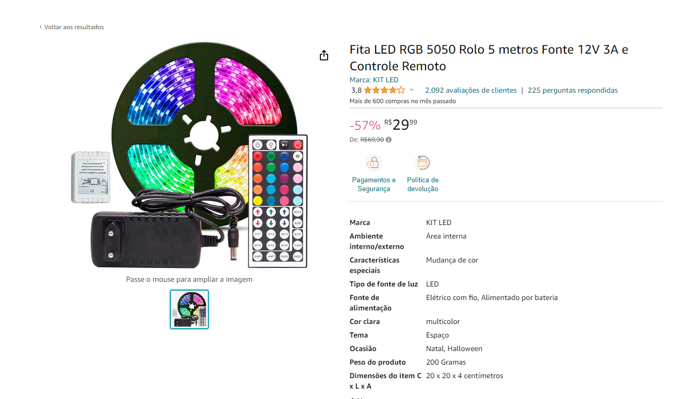Click the back chevron near Voltar aos resultados
Image resolution: width=673 pixels, height=399 pixels.
pyautogui.click(x=41, y=27)
